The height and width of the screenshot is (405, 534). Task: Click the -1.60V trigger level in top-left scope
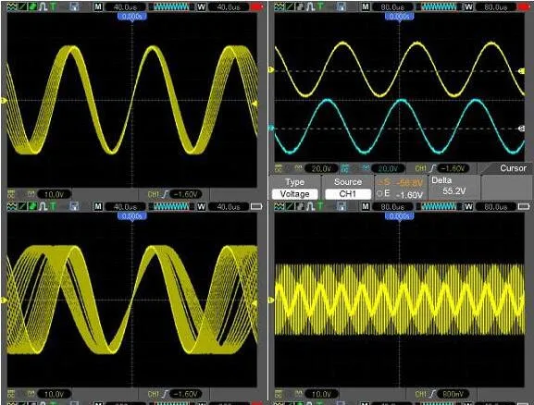pyautogui.click(x=186, y=194)
